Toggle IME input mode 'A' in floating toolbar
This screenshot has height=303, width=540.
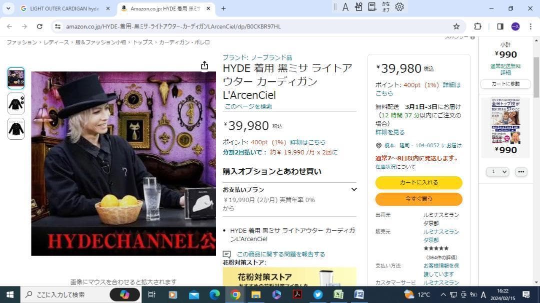[x=345, y=7]
